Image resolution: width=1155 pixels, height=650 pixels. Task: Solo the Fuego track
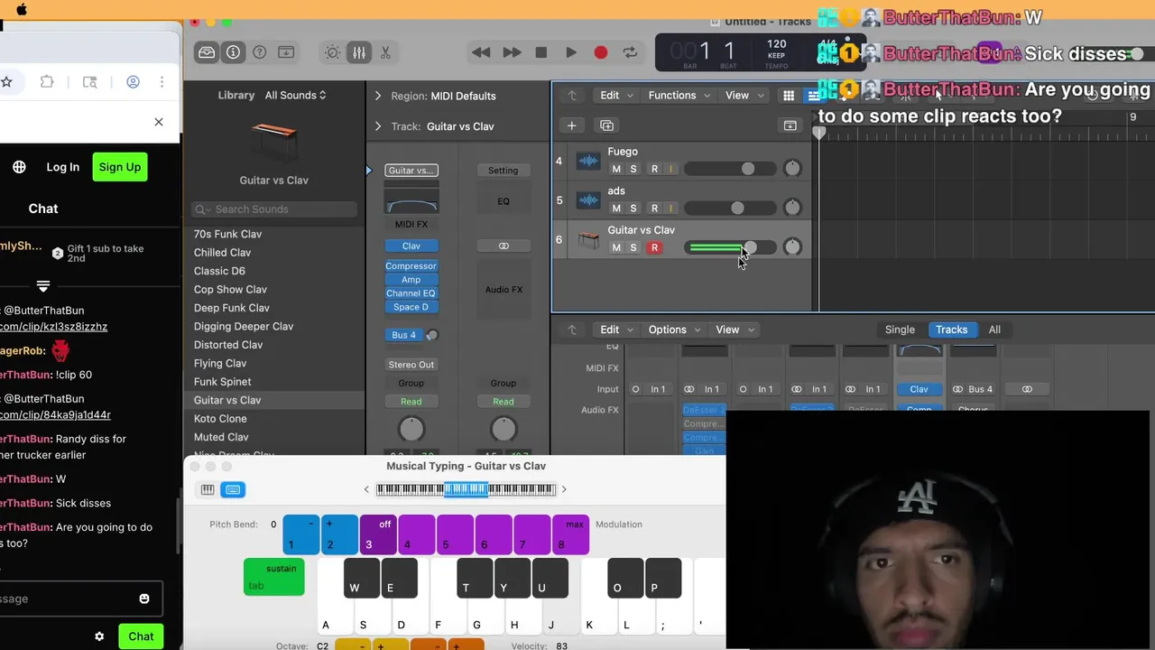click(x=633, y=169)
